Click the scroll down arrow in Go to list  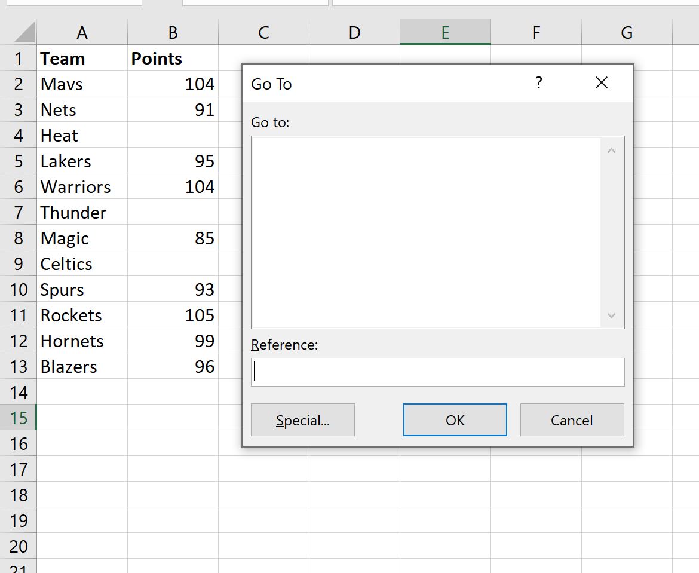click(x=611, y=315)
